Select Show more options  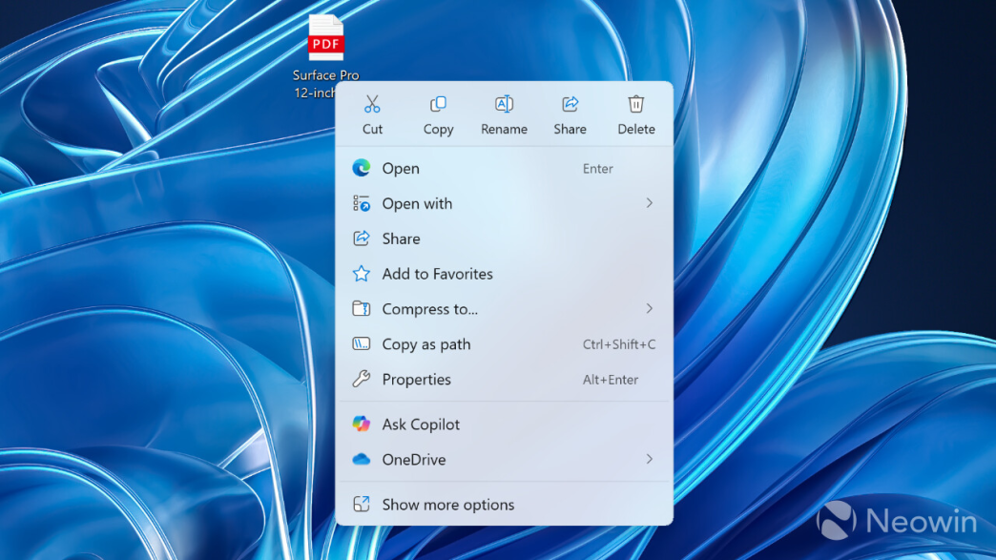pos(448,505)
